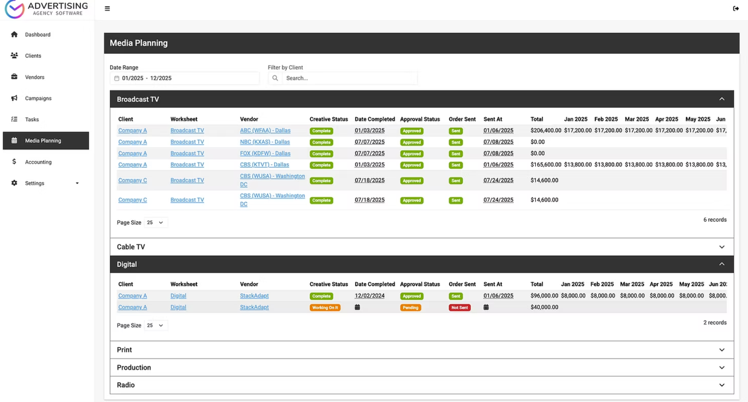Screen dimensions: 748x402
Task: Click the Clients people icon in sidebar
Action: point(14,56)
